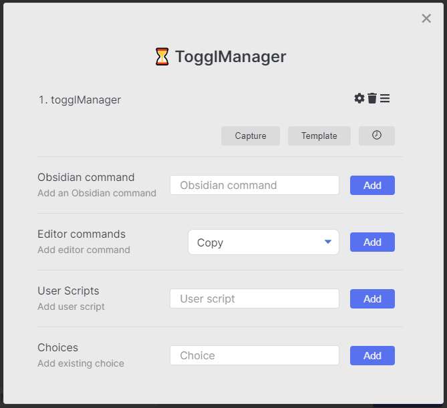The width and height of the screenshot is (447, 408).
Task: Click the 'Choices' setting label
Action: pyautogui.click(x=58, y=348)
